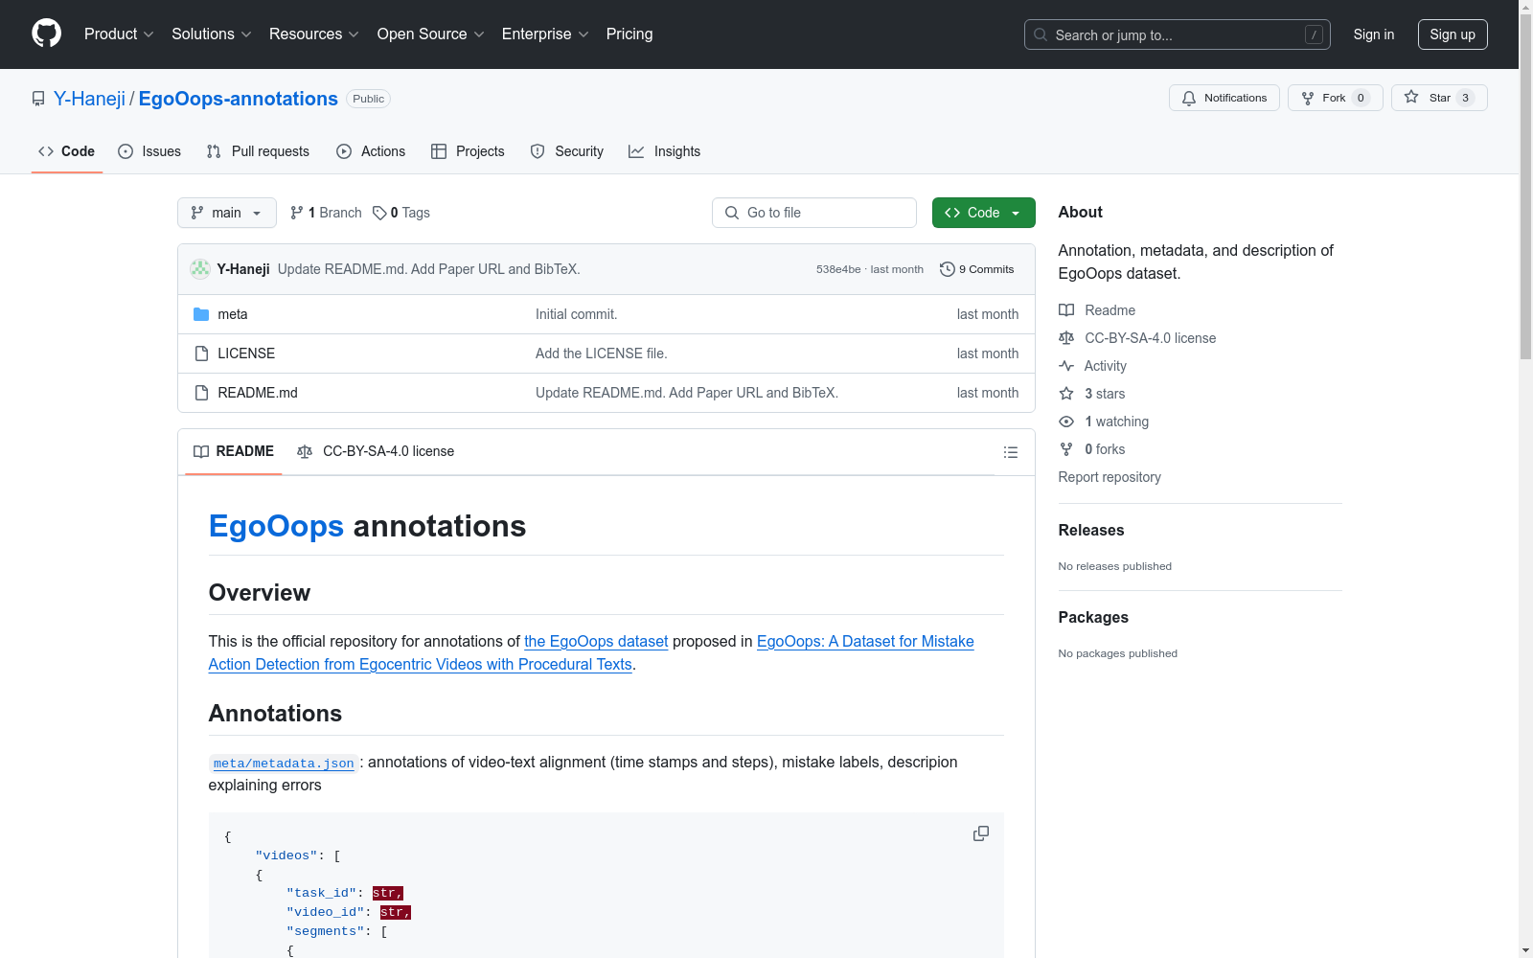Image resolution: width=1533 pixels, height=958 pixels.
Task: Click the GitHub logo icon
Action: pos(46,34)
